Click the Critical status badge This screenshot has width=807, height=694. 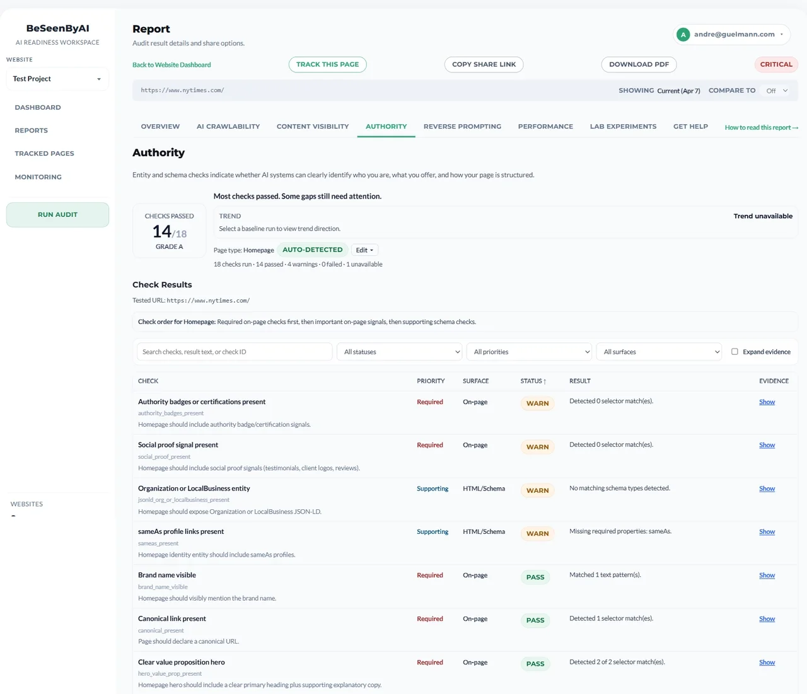776,64
